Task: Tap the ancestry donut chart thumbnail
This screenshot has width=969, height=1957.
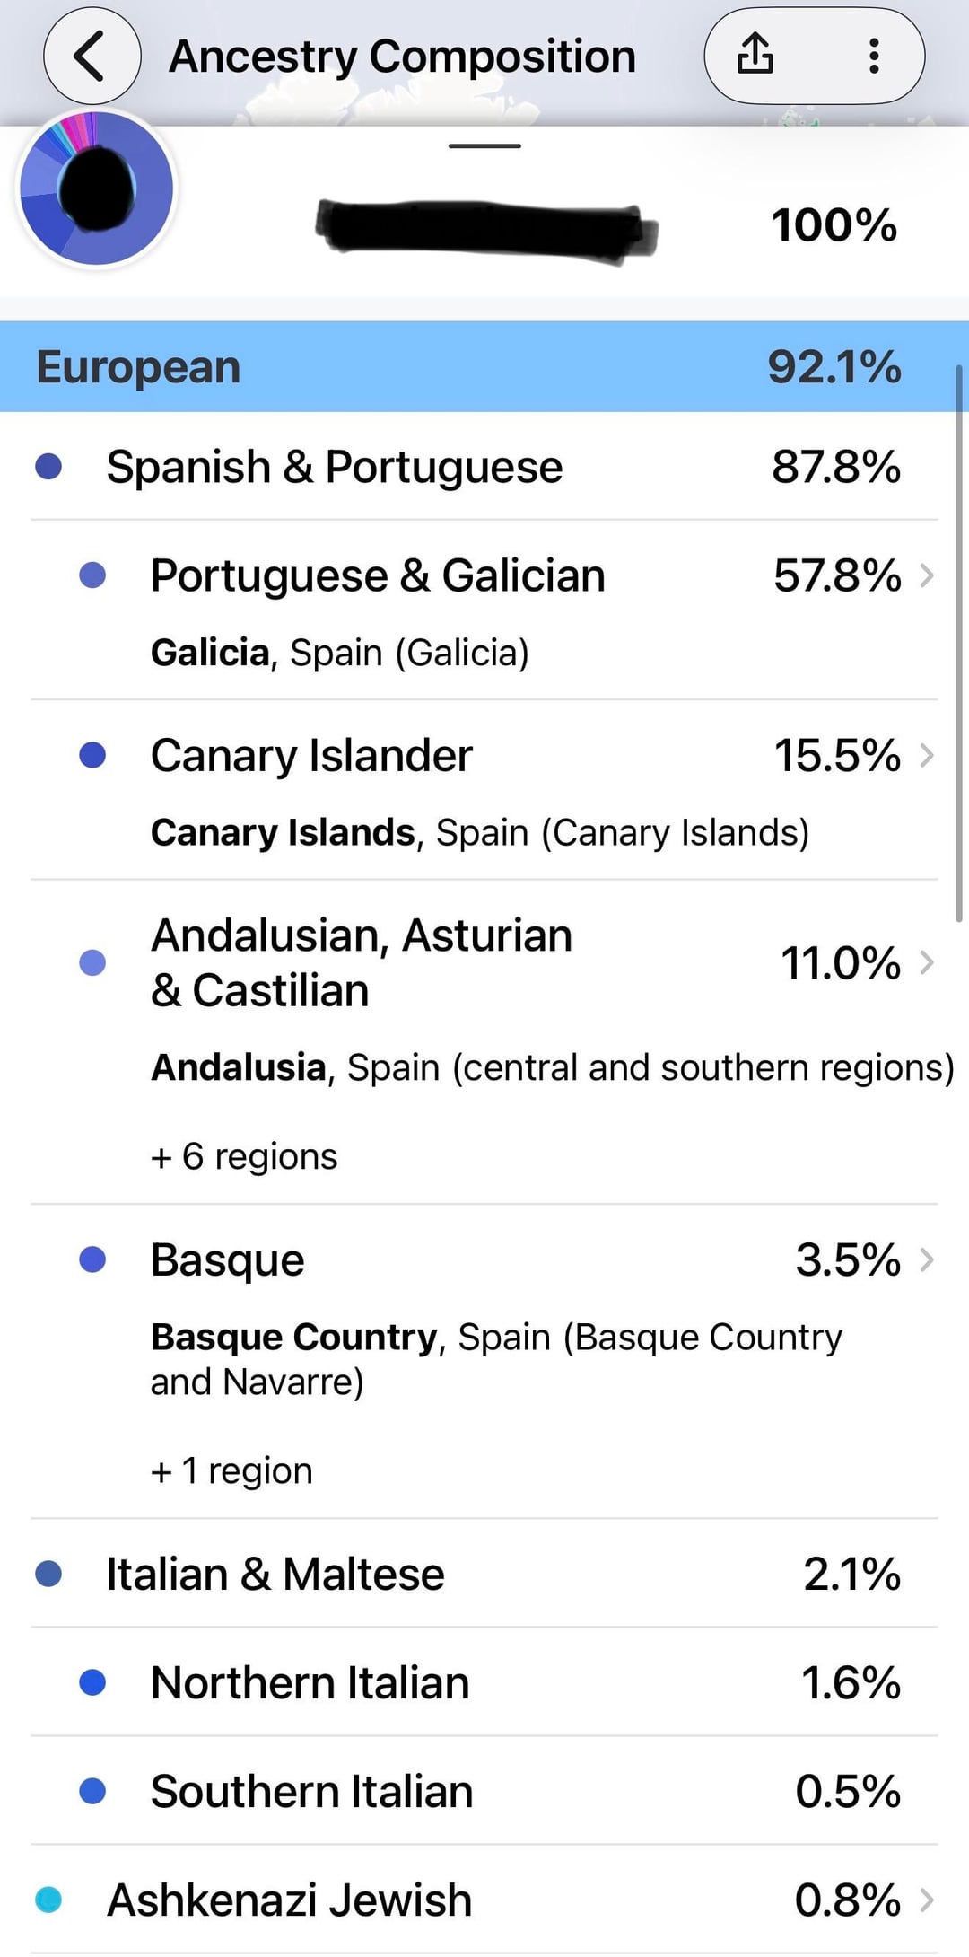Action: [x=97, y=189]
